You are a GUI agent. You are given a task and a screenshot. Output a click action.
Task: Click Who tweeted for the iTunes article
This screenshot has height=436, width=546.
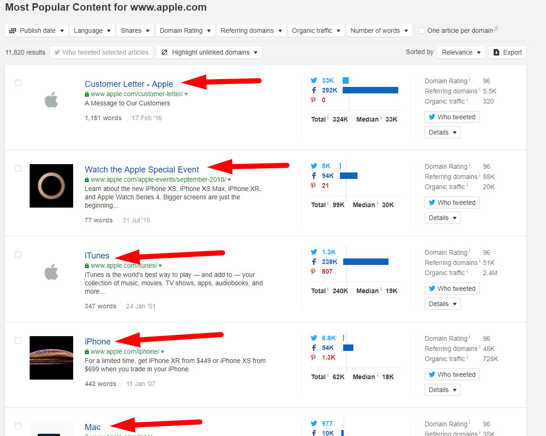(x=452, y=288)
